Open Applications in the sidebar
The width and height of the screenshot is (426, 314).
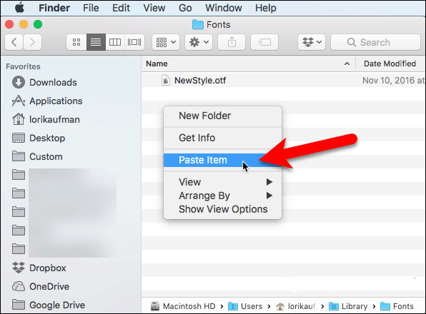(56, 101)
